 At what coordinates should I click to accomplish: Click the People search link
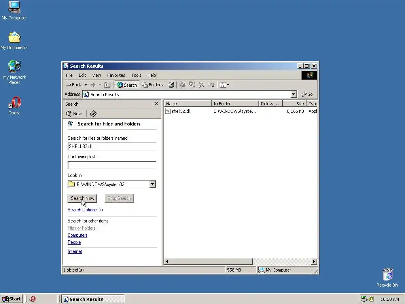pyautogui.click(x=74, y=242)
